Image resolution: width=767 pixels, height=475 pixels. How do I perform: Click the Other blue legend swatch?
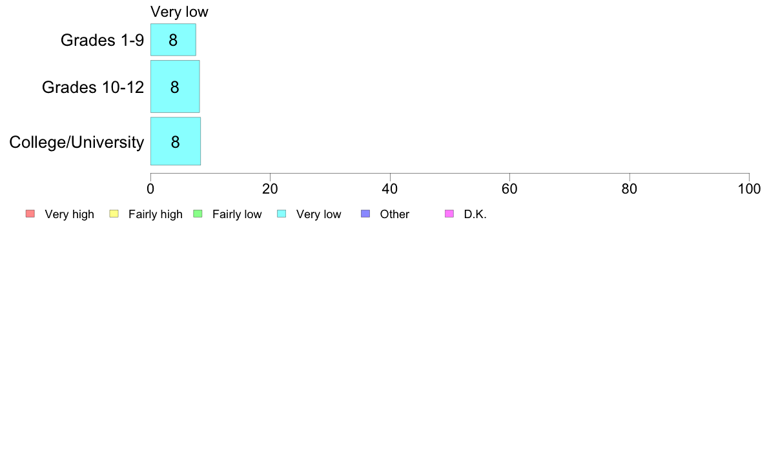click(365, 214)
